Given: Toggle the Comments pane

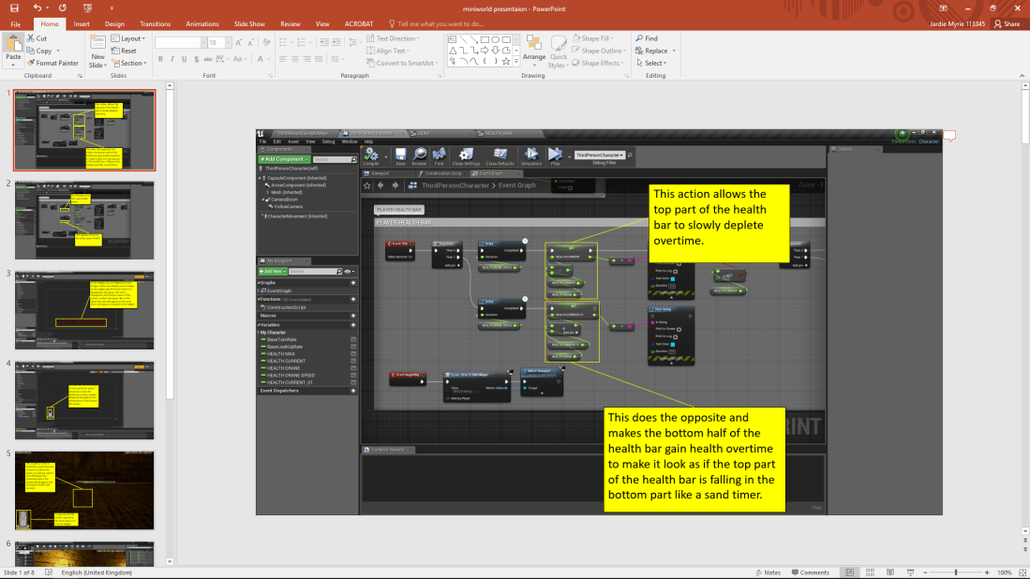Looking at the screenshot, I should 810,572.
